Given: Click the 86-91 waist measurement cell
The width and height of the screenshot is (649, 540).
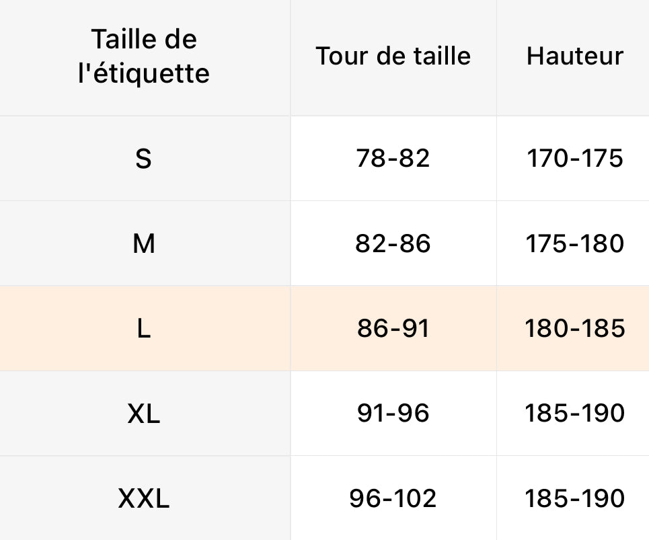Looking at the screenshot, I should tap(393, 329).
